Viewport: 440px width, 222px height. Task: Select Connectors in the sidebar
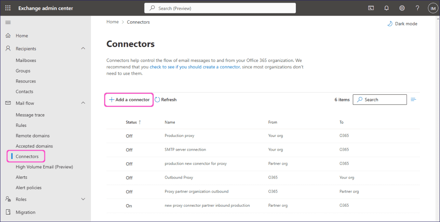click(x=28, y=156)
